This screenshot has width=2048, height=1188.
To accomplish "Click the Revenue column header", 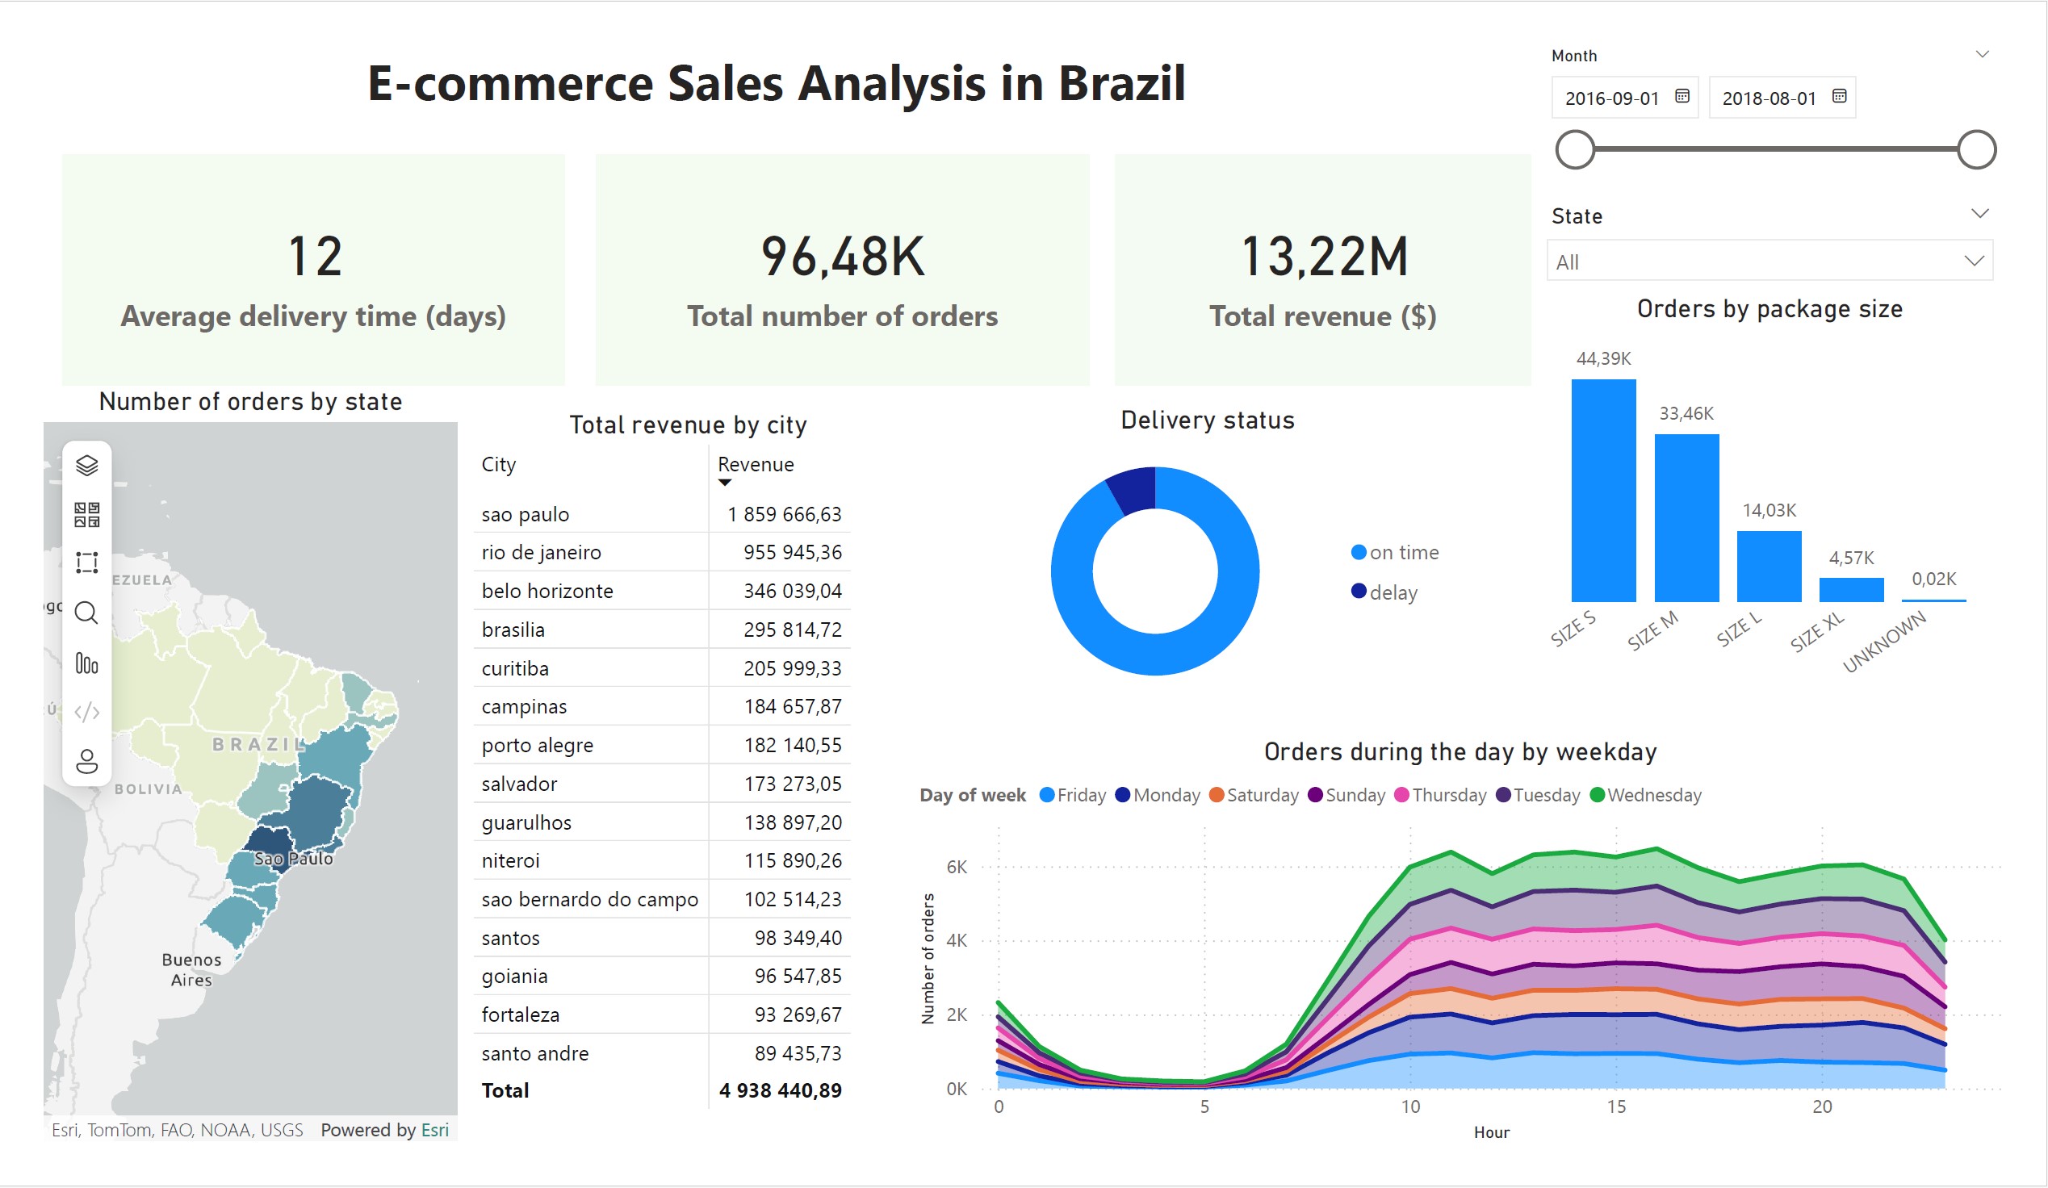I will (756, 464).
